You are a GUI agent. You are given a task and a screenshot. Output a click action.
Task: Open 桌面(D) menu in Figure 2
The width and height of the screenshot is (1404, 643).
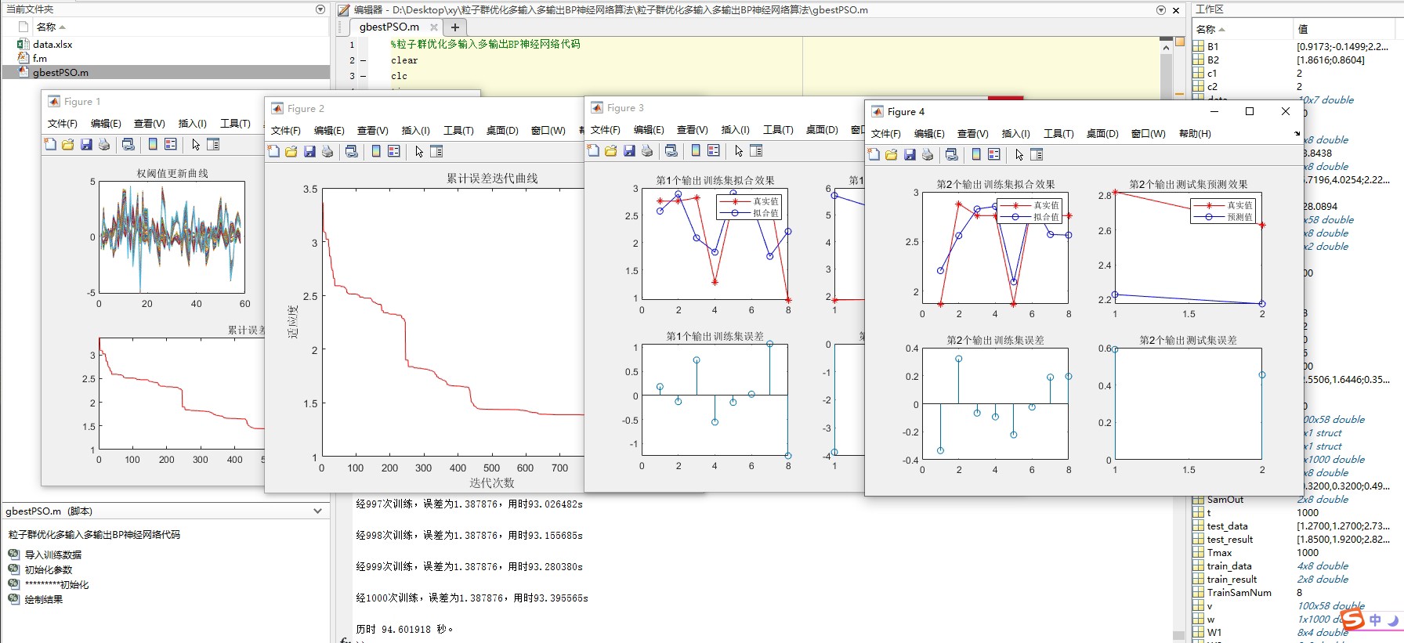tap(502, 131)
